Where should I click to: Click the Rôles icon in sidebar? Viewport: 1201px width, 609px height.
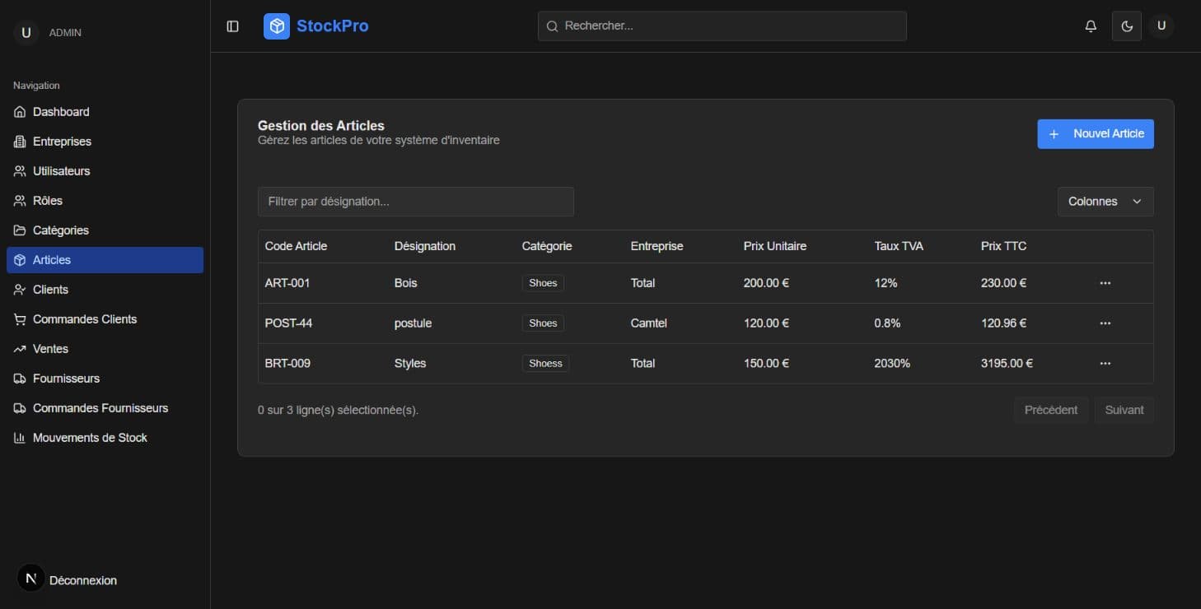pos(20,201)
